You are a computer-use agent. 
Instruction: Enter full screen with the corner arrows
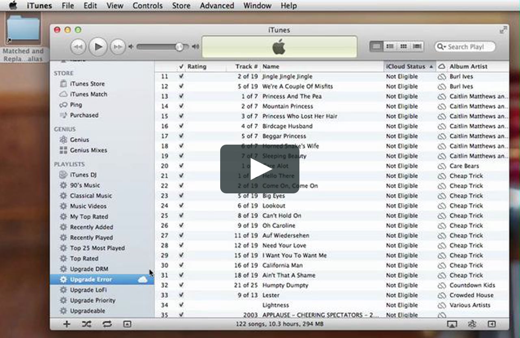pyautogui.click(x=503, y=30)
